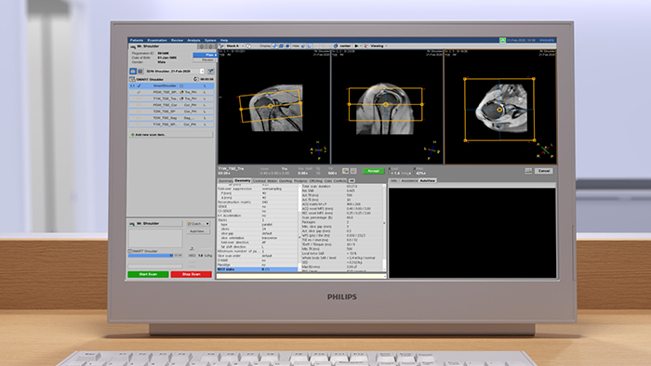Click the second patient header icon button
This screenshot has width=651, height=366.
point(210,46)
